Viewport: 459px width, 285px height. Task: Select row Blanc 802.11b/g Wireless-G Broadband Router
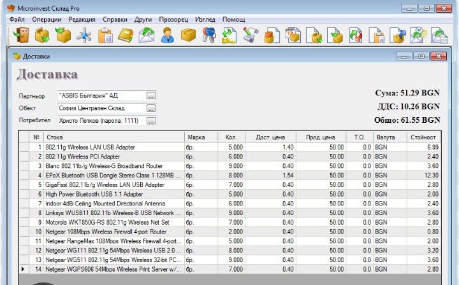[x=229, y=166]
